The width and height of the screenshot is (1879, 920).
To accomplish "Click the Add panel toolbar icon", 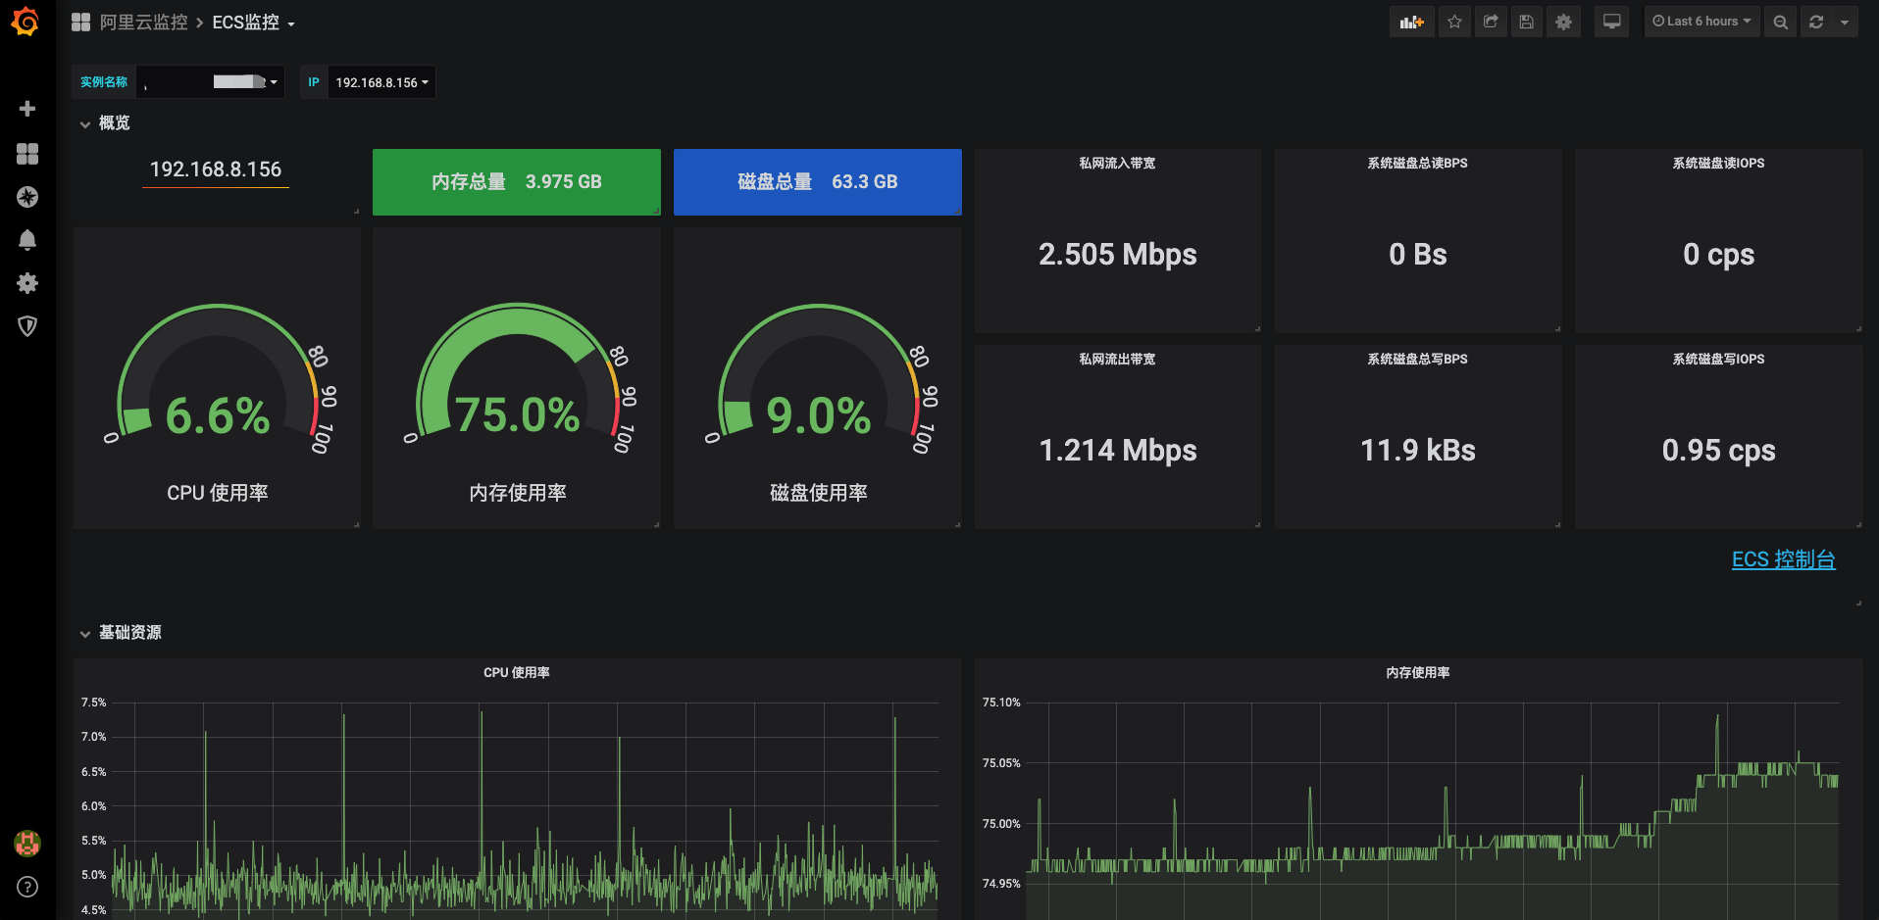I will tap(1411, 22).
